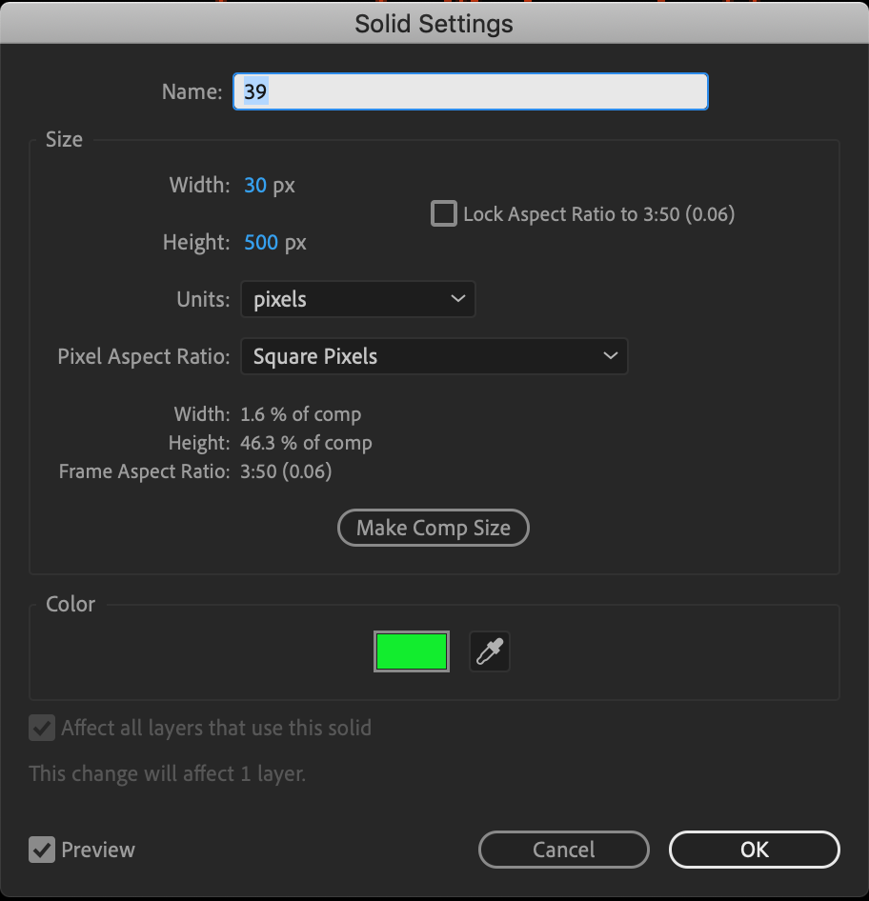Viewport: 869px width, 901px height.
Task: Open the Pixel Aspect Ratio dropdown
Action: pyautogui.click(x=434, y=356)
